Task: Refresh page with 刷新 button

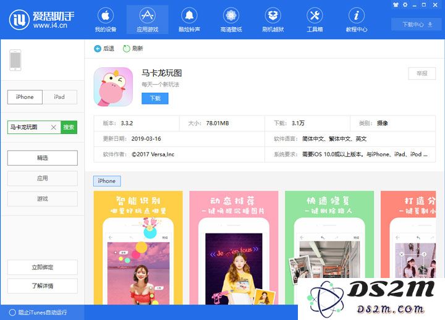Action: (x=133, y=49)
